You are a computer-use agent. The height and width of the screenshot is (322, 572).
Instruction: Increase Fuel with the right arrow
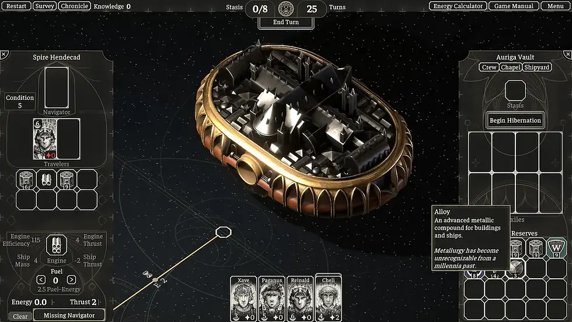pos(71,280)
